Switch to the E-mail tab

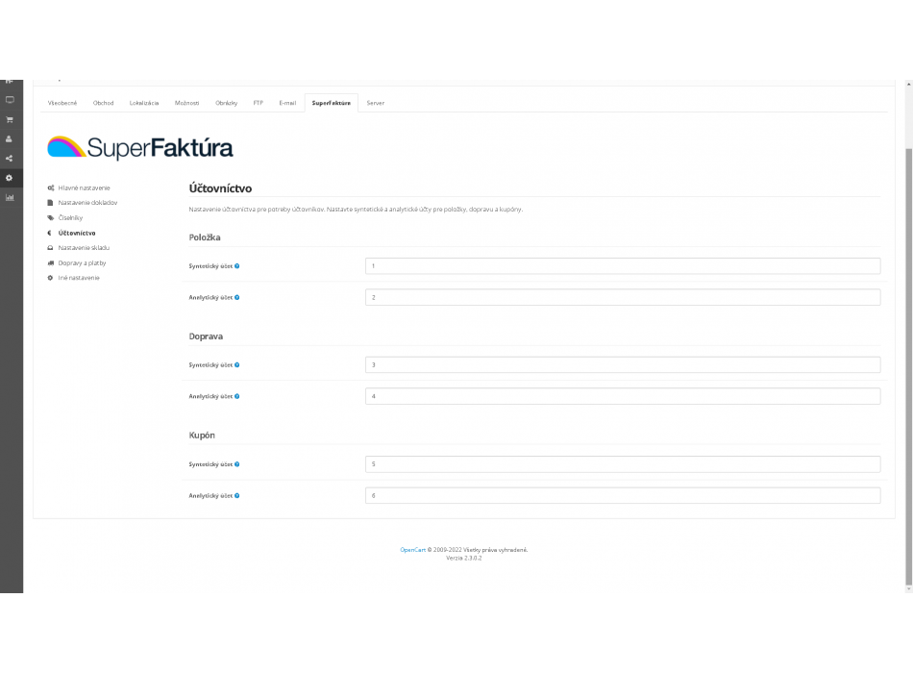coord(287,103)
